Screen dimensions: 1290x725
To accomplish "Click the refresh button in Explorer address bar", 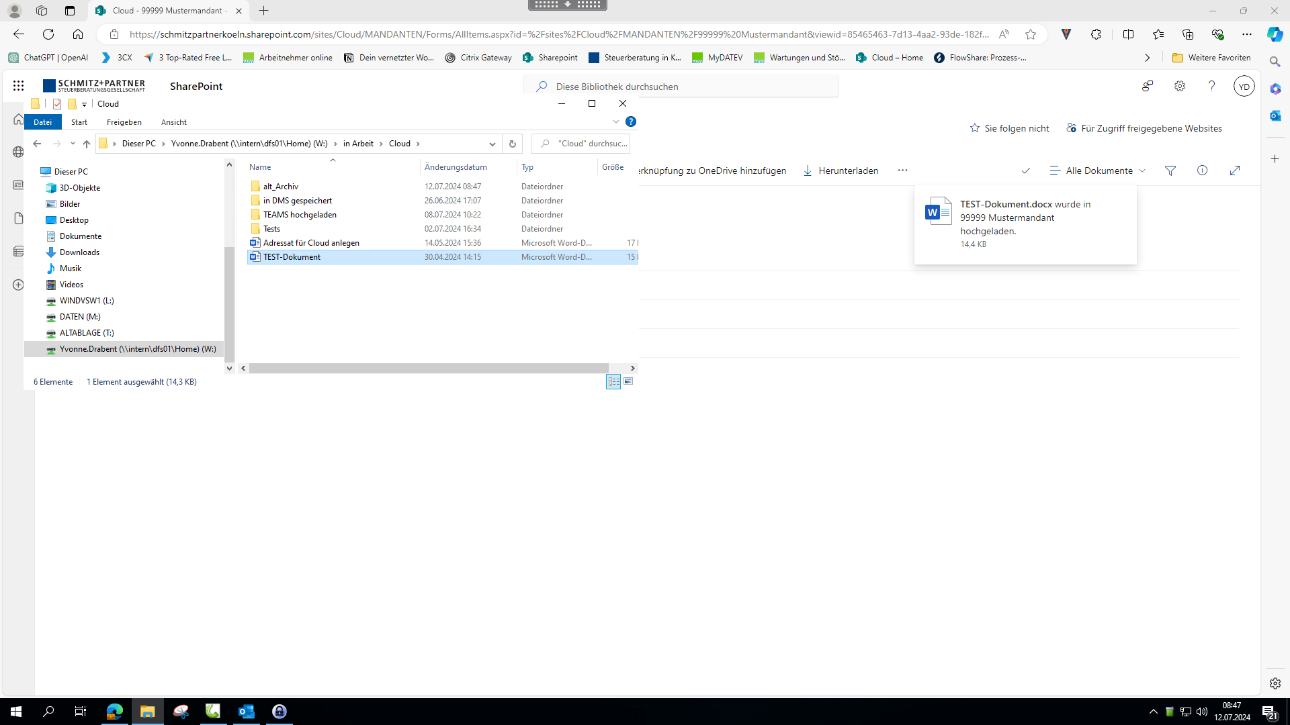I will point(512,144).
